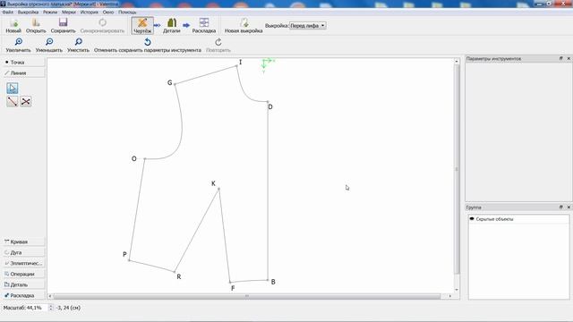Screen dimensions: 573x322
Task: Open Раскладка layout mode in toolbar
Action: coord(204,26)
